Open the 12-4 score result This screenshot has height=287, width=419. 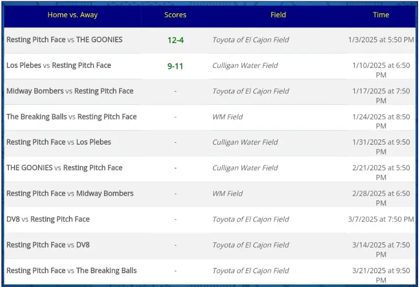pos(176,40)
